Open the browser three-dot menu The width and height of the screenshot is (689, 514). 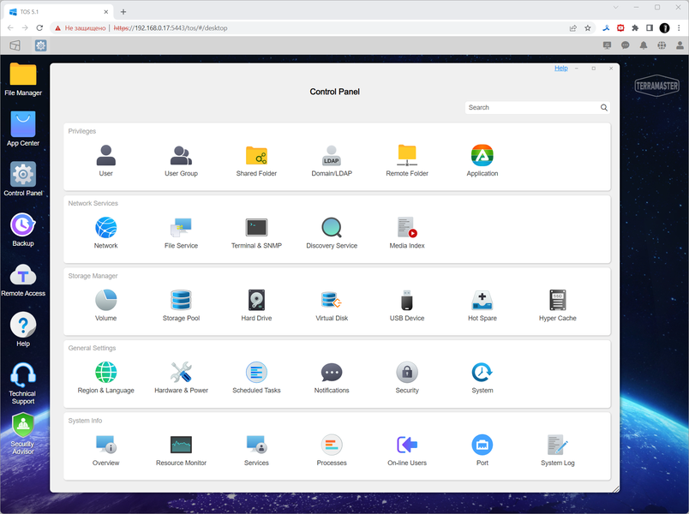coord(679,28)
